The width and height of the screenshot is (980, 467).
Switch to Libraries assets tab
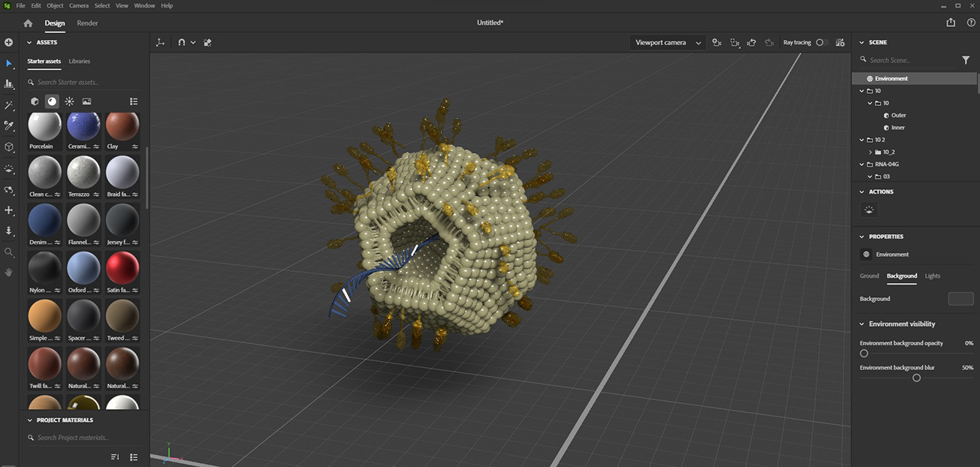[79, 61]
